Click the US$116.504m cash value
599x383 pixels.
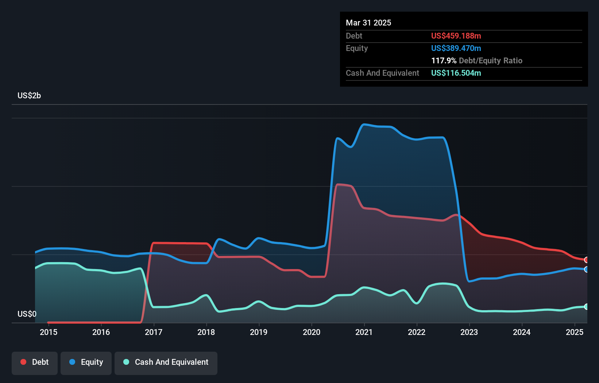point(456,73)
